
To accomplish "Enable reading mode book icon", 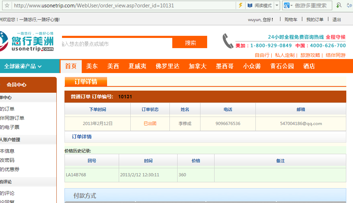I will (250, 5).
